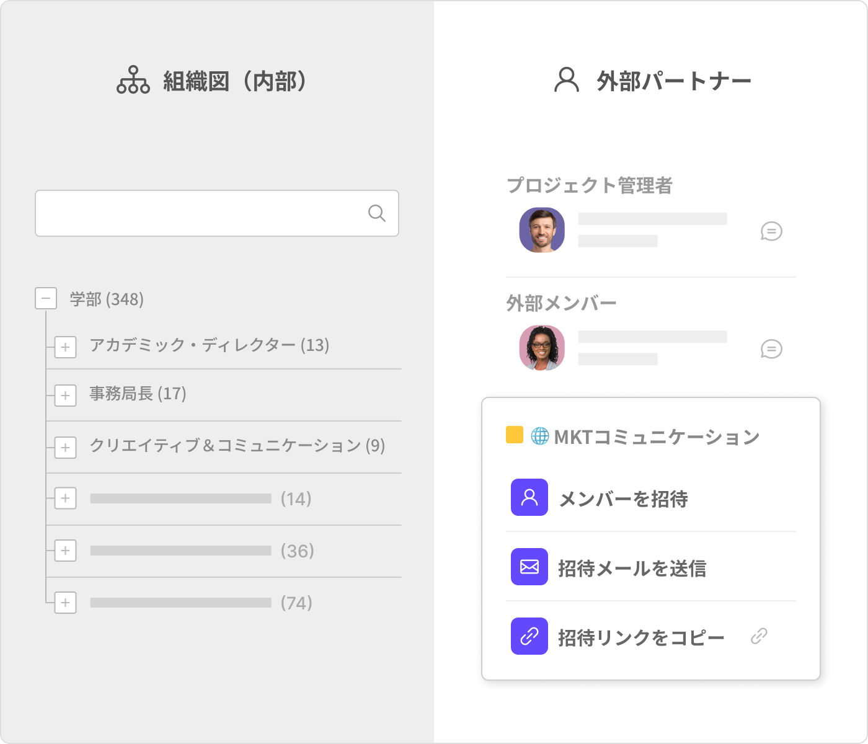Click the external partner person icon
This screenshot has width=868, height=744.
tap(566, 81)
